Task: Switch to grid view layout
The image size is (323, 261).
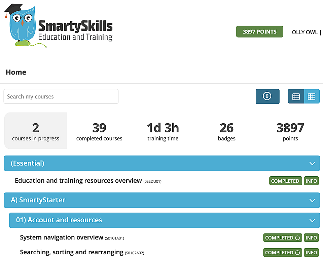Action: 312,96
